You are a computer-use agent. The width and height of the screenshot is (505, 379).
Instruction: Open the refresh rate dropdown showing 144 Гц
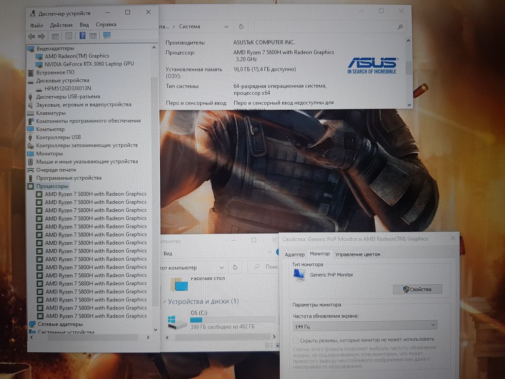365,326
